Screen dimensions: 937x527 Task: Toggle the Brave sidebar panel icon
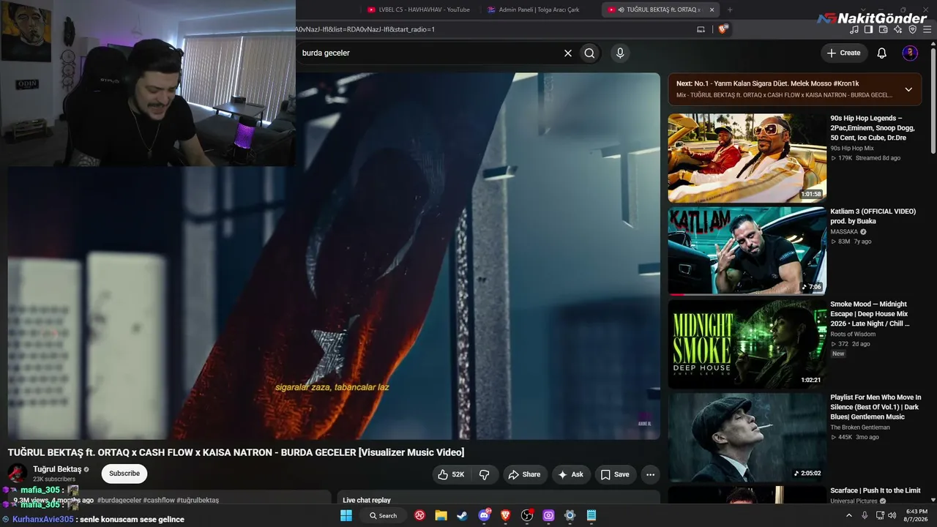868,29
